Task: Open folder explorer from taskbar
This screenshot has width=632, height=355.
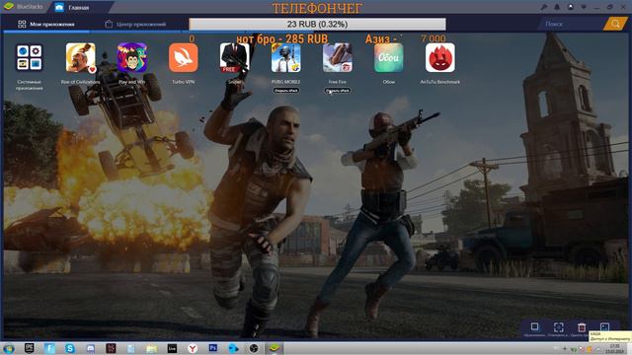Action: 152,348
